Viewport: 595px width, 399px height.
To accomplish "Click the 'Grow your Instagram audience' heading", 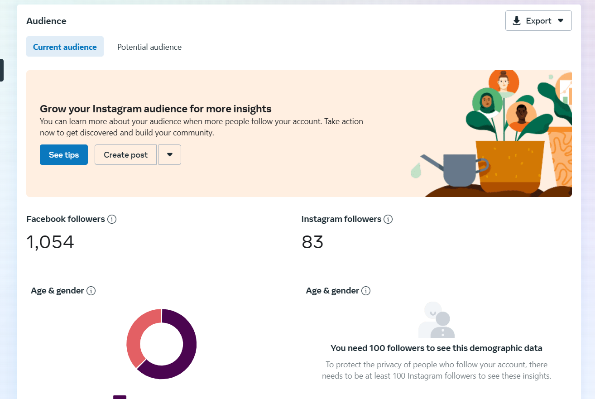I will click(156, 109).
